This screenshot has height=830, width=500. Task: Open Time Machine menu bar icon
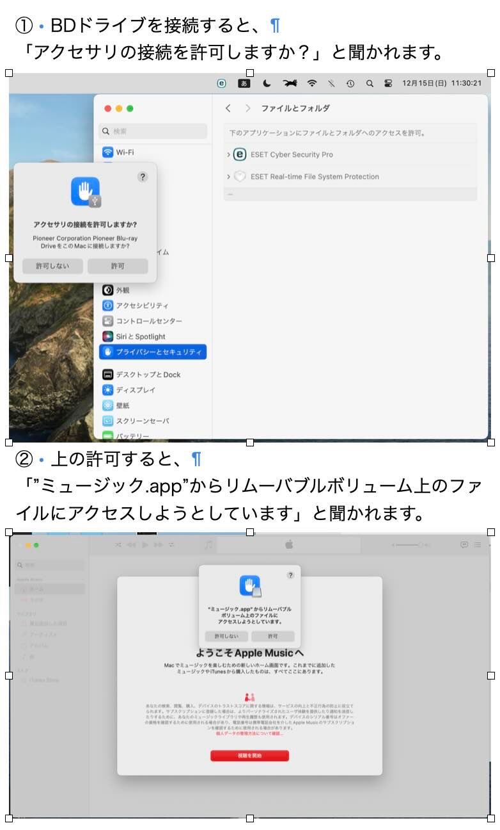350,83
